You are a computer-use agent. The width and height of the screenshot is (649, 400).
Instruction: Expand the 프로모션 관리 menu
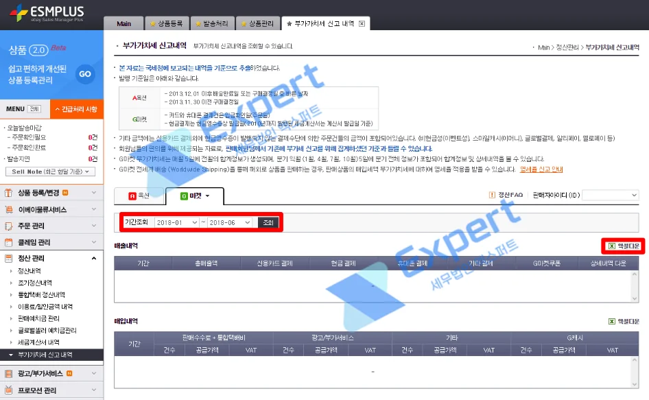pos(51,390)
